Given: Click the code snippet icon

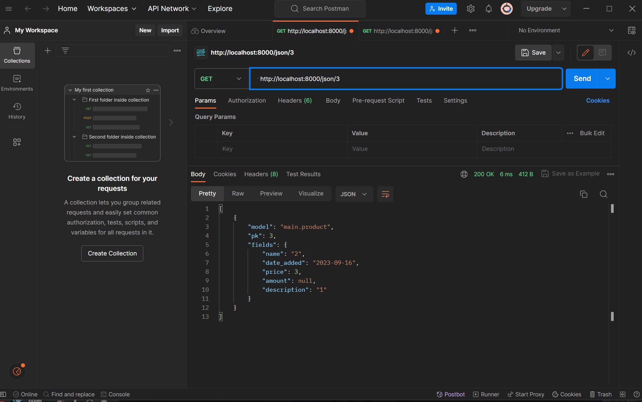Looking at the screenshot, I should click(x=631, y=53).
